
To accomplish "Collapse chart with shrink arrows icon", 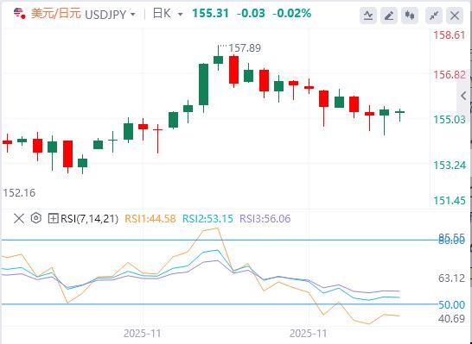I will click(434, 15).
